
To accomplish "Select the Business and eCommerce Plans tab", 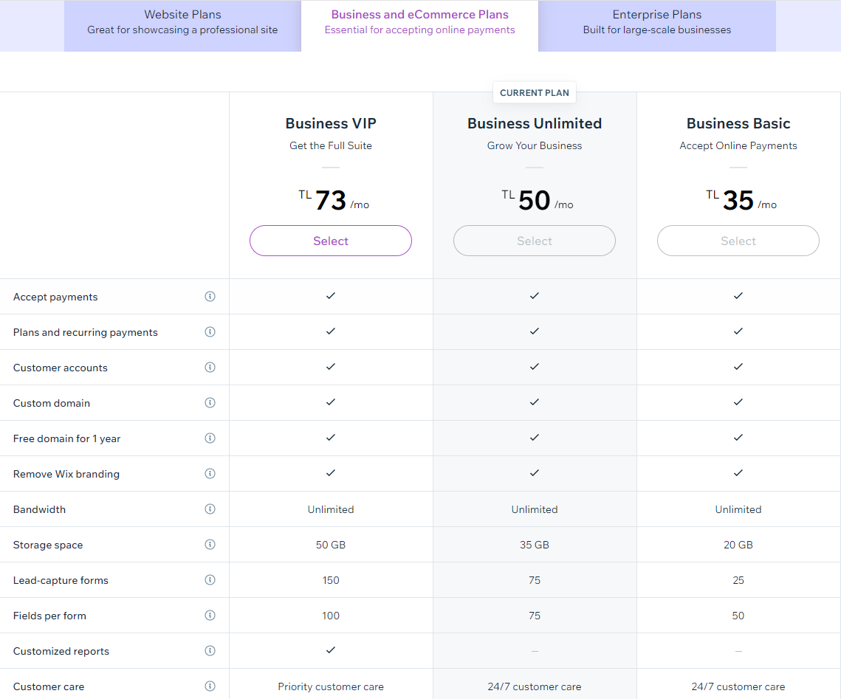I will [419, 22].
